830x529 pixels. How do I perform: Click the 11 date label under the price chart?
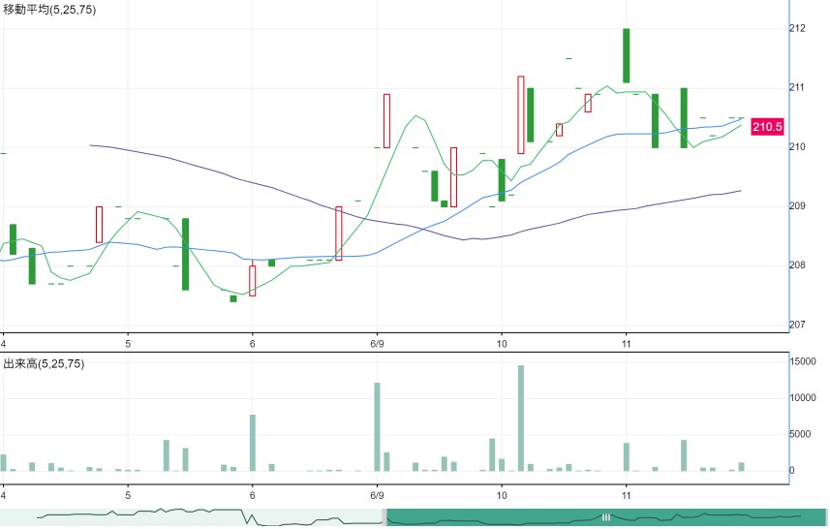pyautogui.click(x=627, y=344)
